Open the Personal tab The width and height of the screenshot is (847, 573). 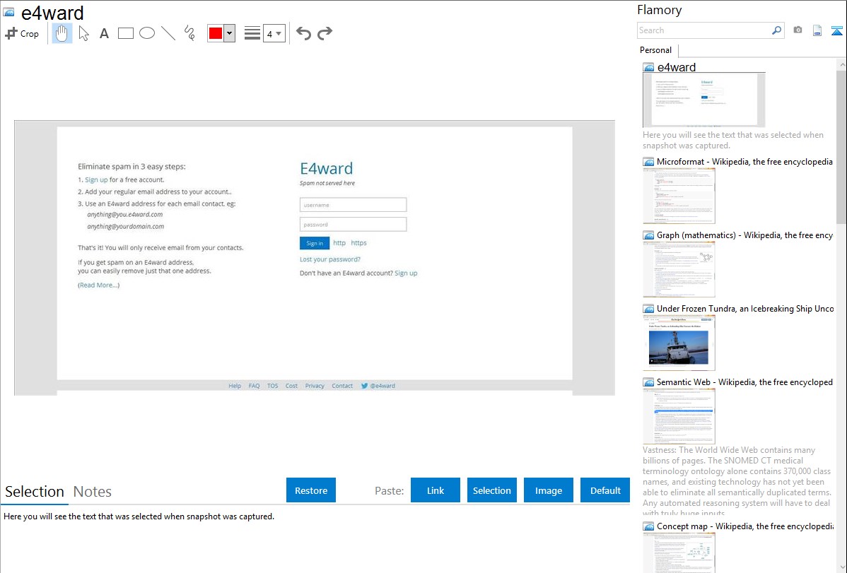point(656,49)
